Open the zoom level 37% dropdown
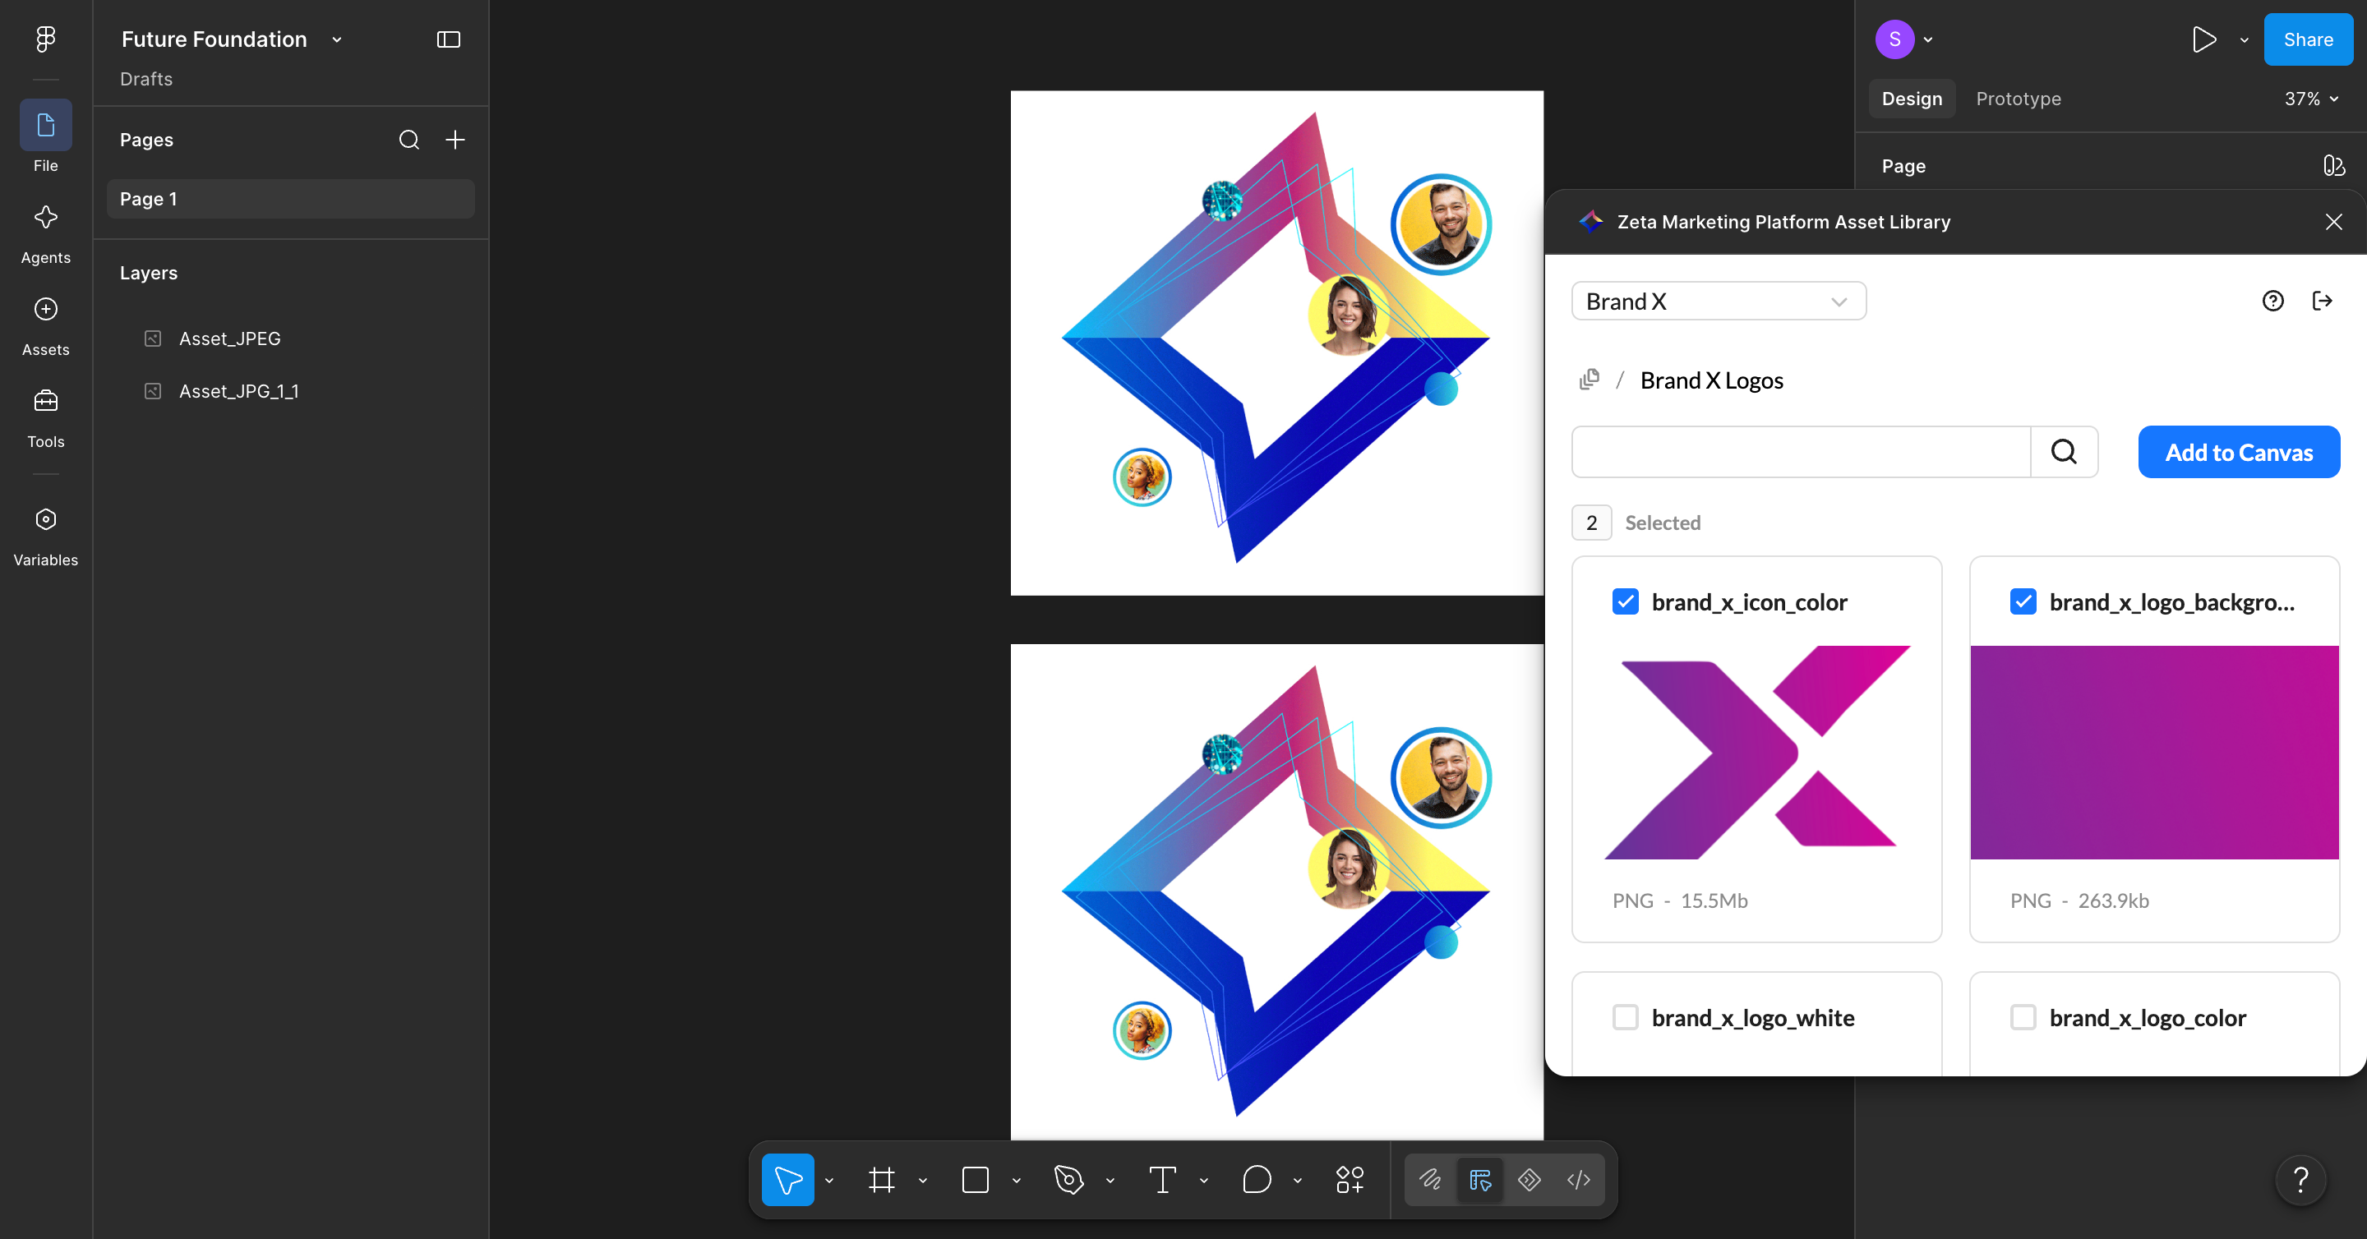 [x=2312, y=99]
